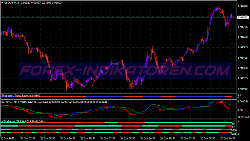Select the BB_MACD_MT4_v6 indicator label
The image size is (250, 141).
point(54,102)
